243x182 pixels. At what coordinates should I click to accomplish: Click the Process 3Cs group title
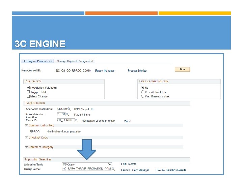[x=33, y=81]
